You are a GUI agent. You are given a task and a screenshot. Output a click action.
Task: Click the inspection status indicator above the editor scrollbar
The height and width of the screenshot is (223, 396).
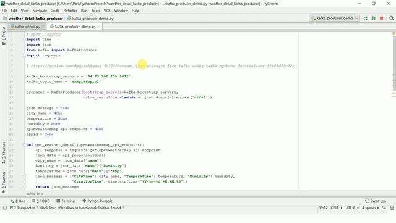click(394, 33)
